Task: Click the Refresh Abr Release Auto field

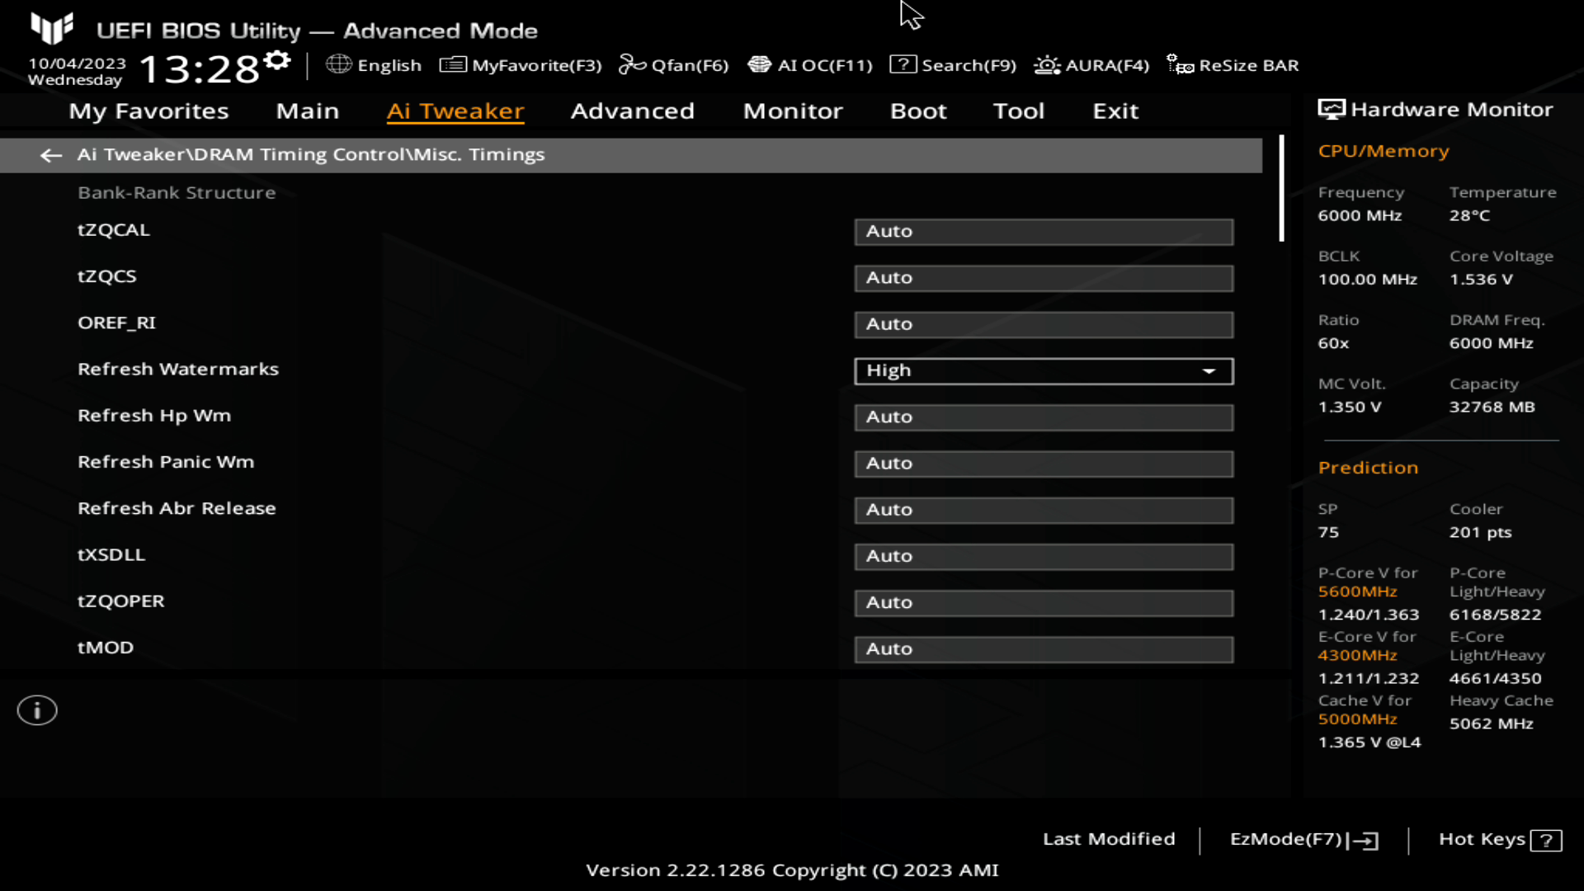Action: point(1044,510)
